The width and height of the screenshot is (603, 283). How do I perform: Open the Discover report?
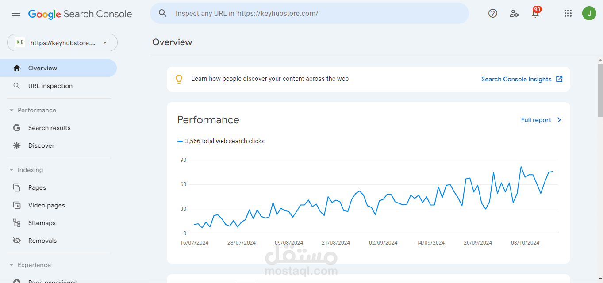(58, 145)
